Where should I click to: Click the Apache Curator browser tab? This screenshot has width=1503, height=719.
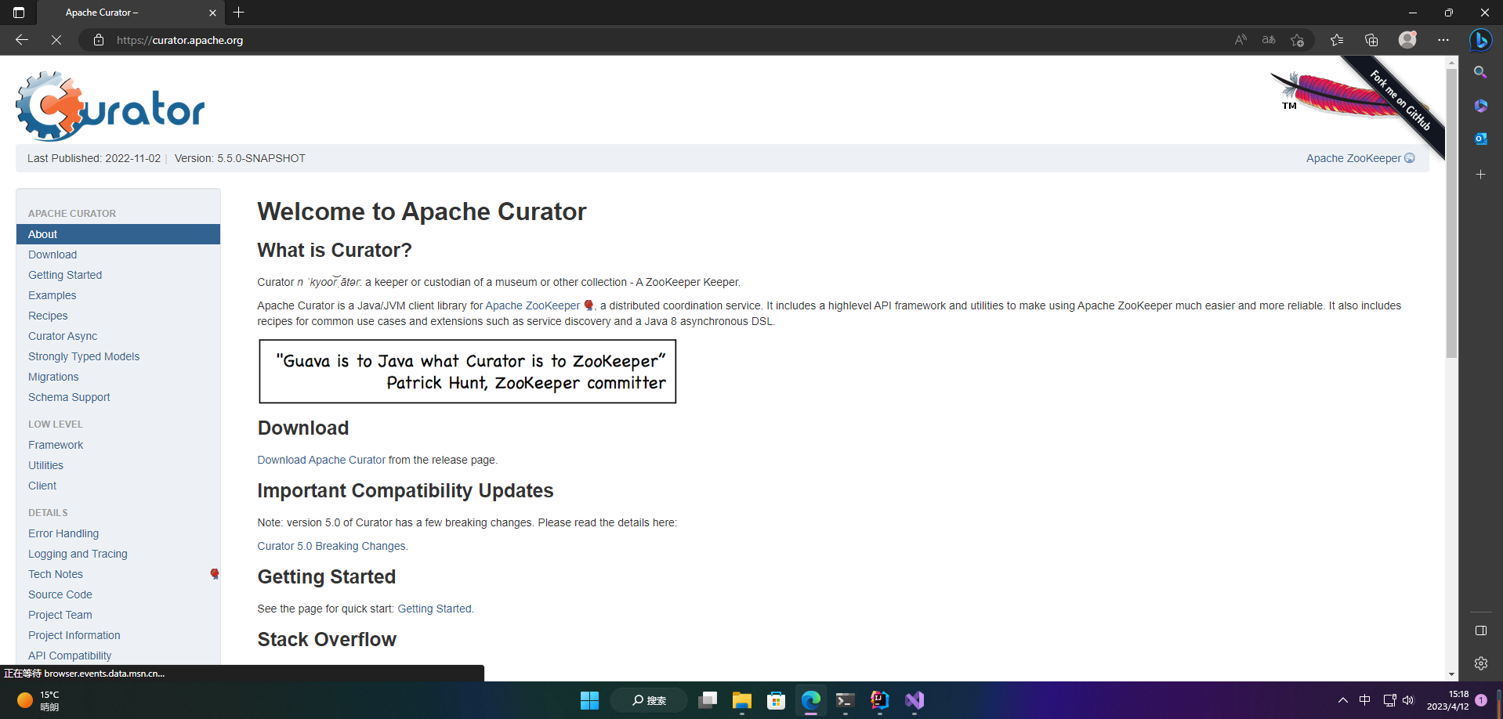pyautogui.click(x=130, y=13)
